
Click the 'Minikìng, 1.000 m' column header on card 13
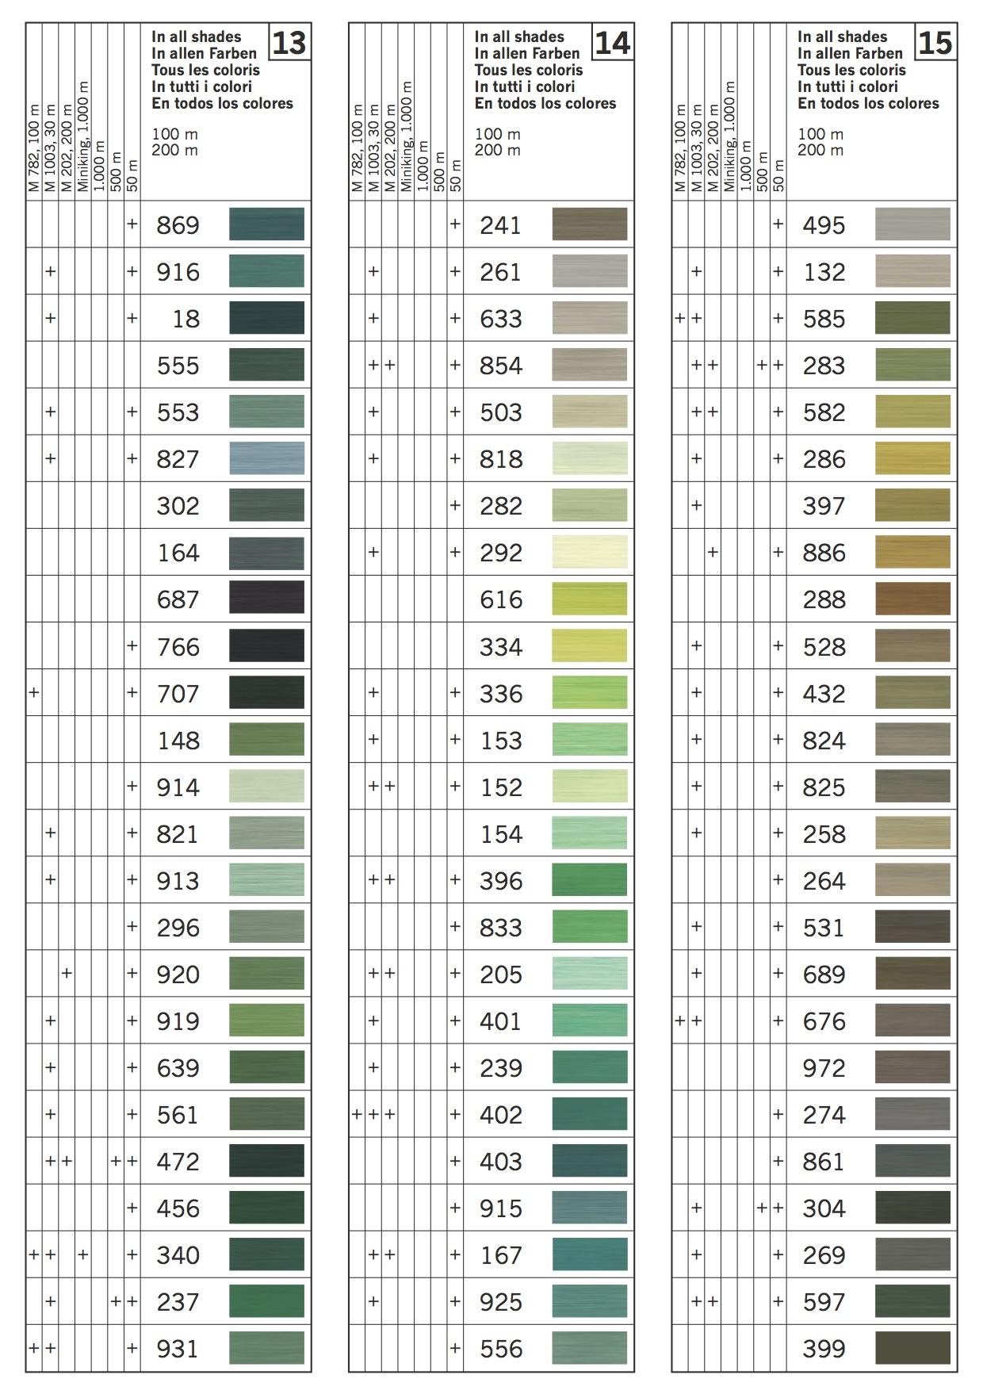coord(83,136)
